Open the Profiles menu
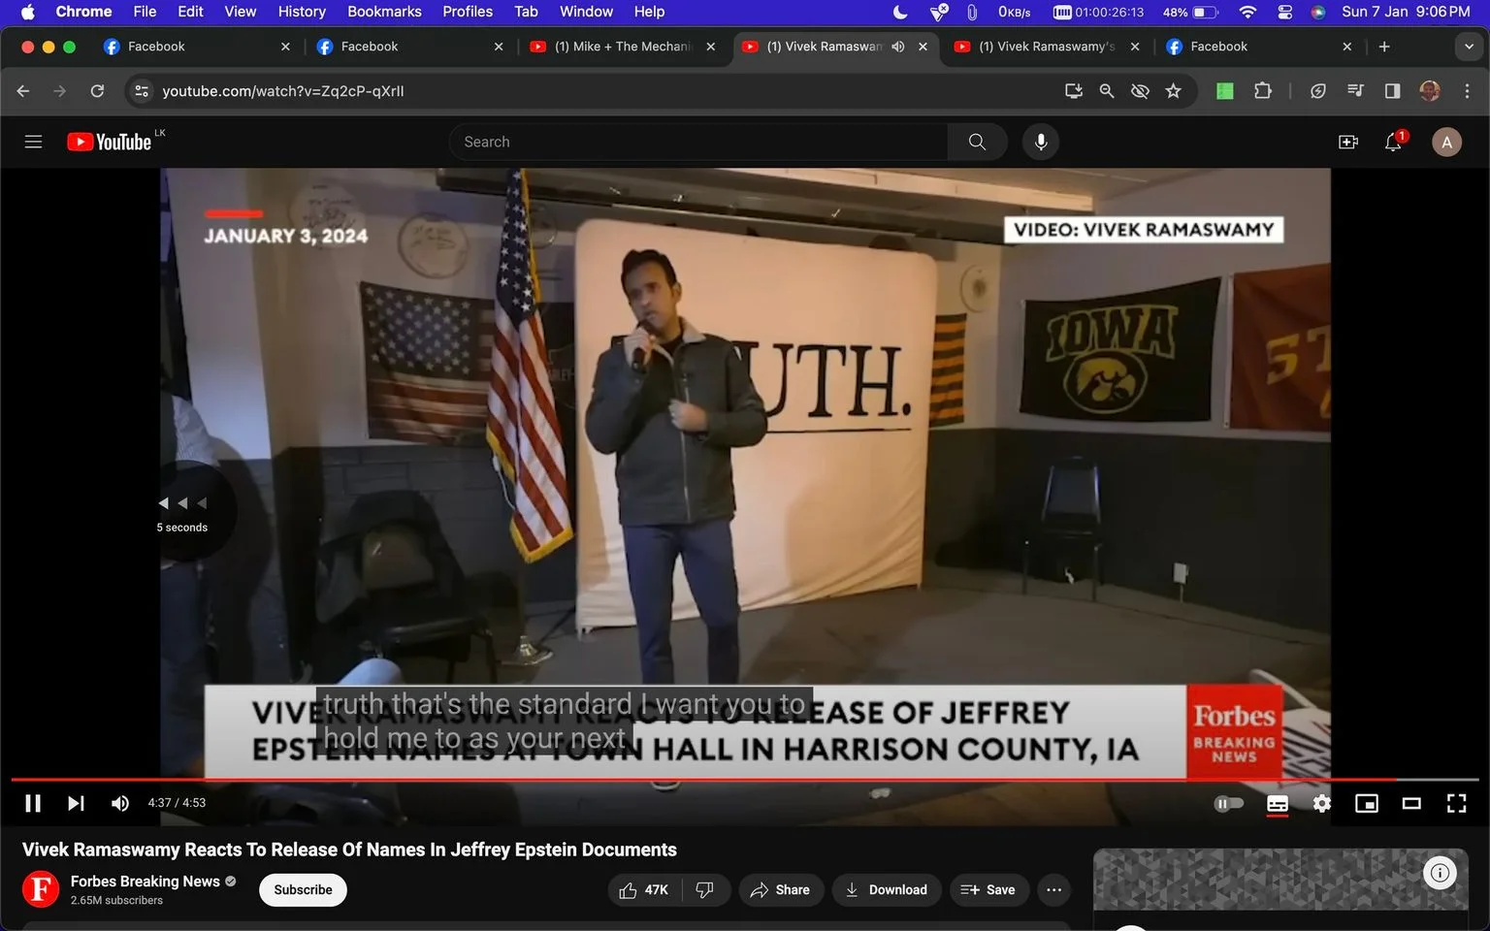This screenshot has height=931, width=1490. coord(468,12)
